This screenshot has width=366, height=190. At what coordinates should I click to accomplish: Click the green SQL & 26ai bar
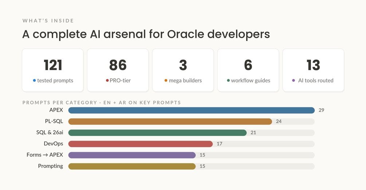tap(157, 133)
